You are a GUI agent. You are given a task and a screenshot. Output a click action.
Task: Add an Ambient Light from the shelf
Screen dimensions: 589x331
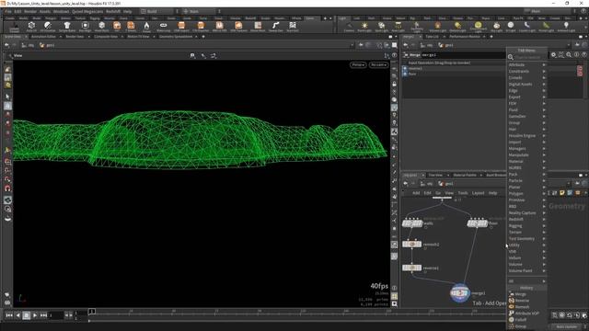tap(566, 27)
